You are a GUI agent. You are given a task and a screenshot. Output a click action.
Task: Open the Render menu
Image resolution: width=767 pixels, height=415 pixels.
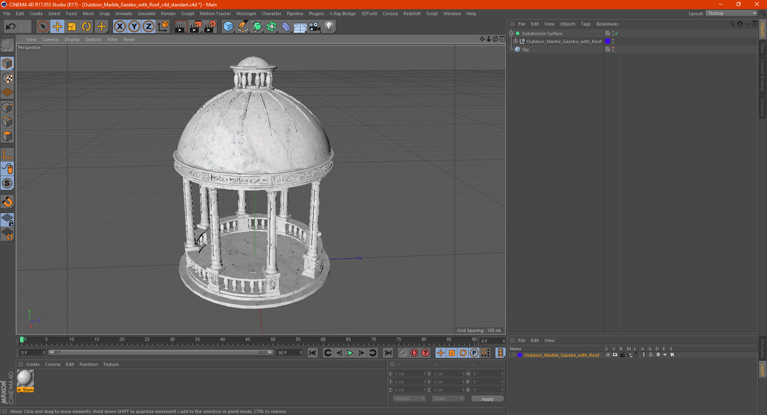tap(168, 14)
